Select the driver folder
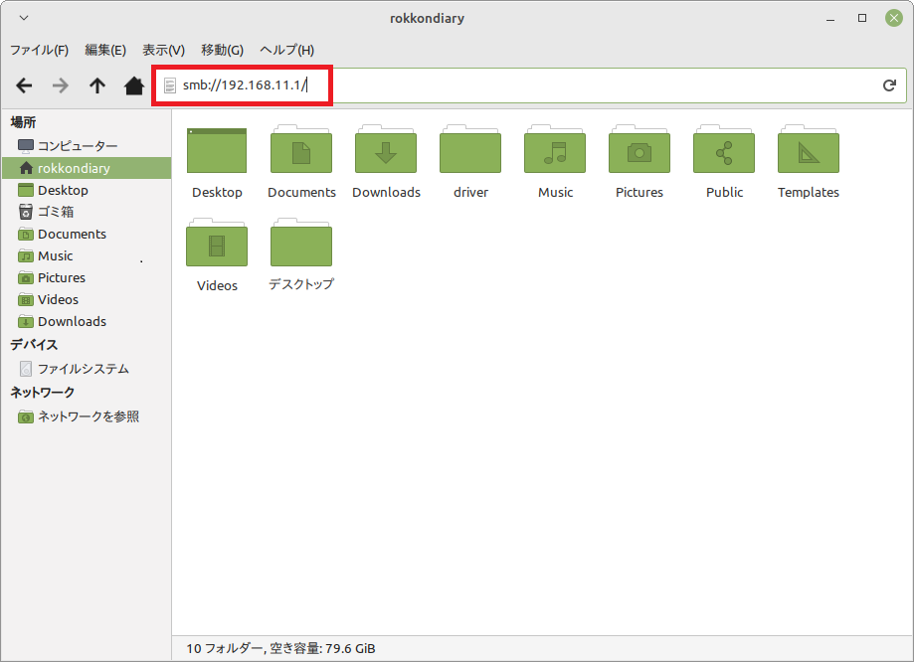The height and width of the screenshot is (662, 914). (470, 149)
